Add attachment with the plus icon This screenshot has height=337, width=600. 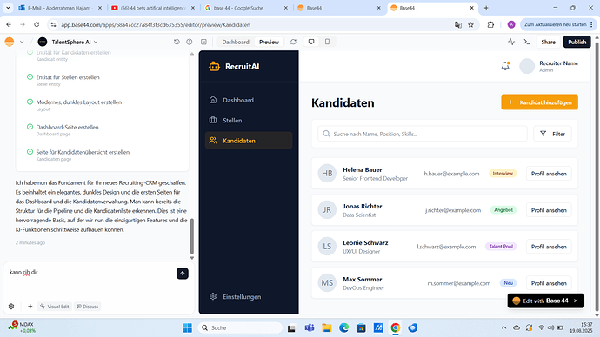tap(30, 307)
